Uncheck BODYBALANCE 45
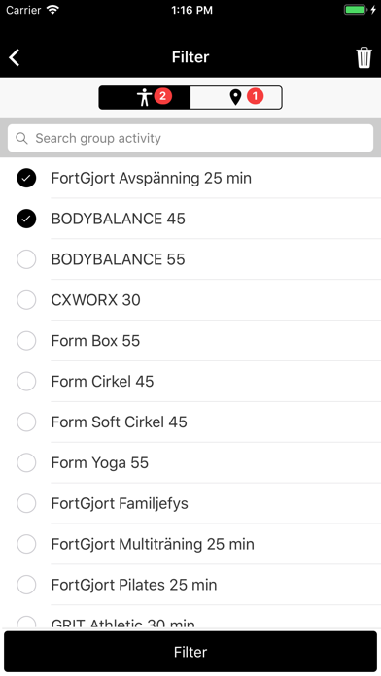 pyautogui.click(x=26, y=219)
